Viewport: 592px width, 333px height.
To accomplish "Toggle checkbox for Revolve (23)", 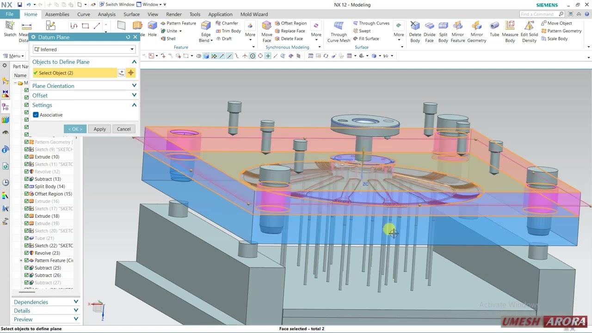I will pyautogui.click(x=26, y=253).
